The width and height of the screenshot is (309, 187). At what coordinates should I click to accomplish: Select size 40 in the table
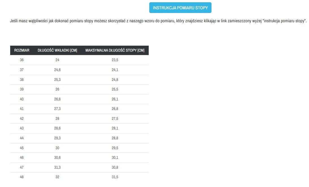pyautogui.click(x=22, y=99)
